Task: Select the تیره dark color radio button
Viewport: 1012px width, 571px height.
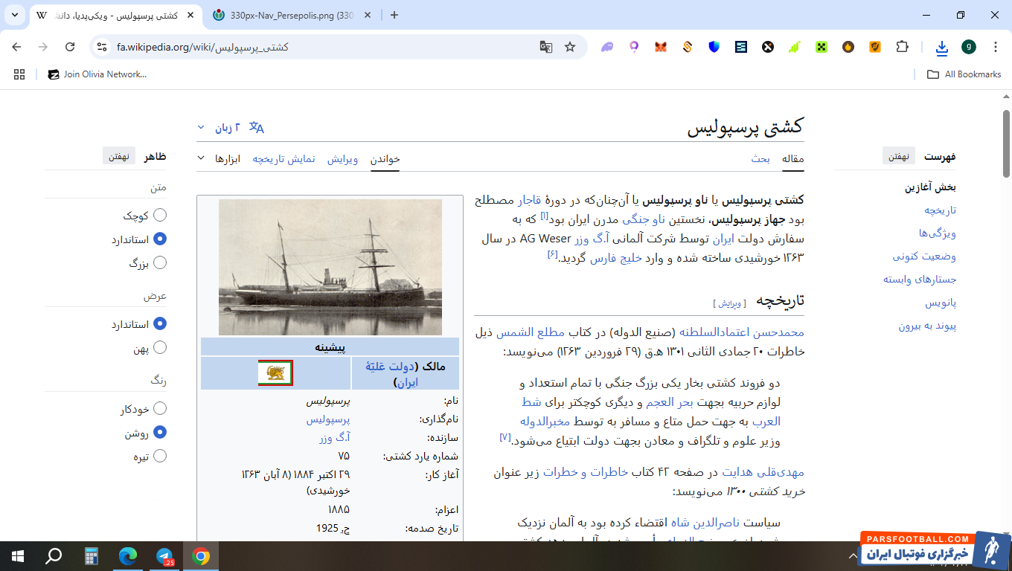Action: 159,457
